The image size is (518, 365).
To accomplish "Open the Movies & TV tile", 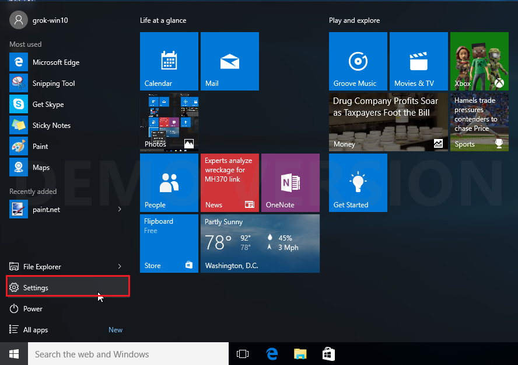I will click(419, 61).
